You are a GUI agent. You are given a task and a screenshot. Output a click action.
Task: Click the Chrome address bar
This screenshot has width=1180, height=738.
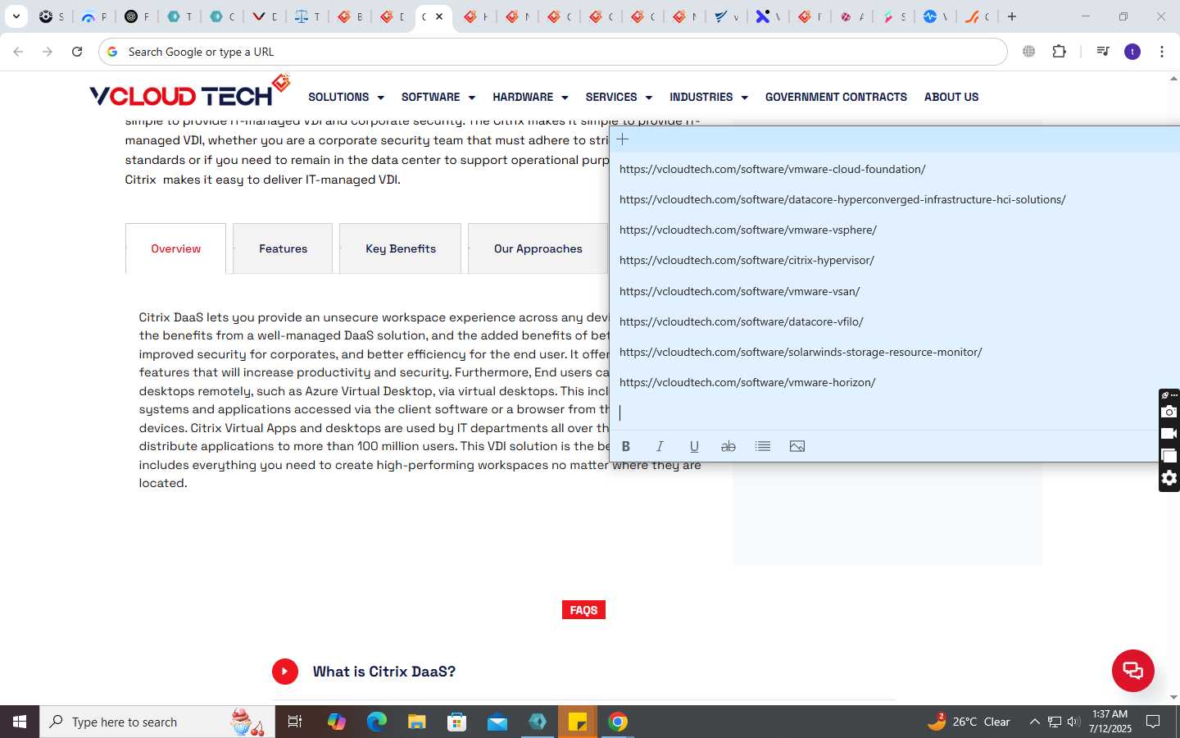[x=553, y=52]
